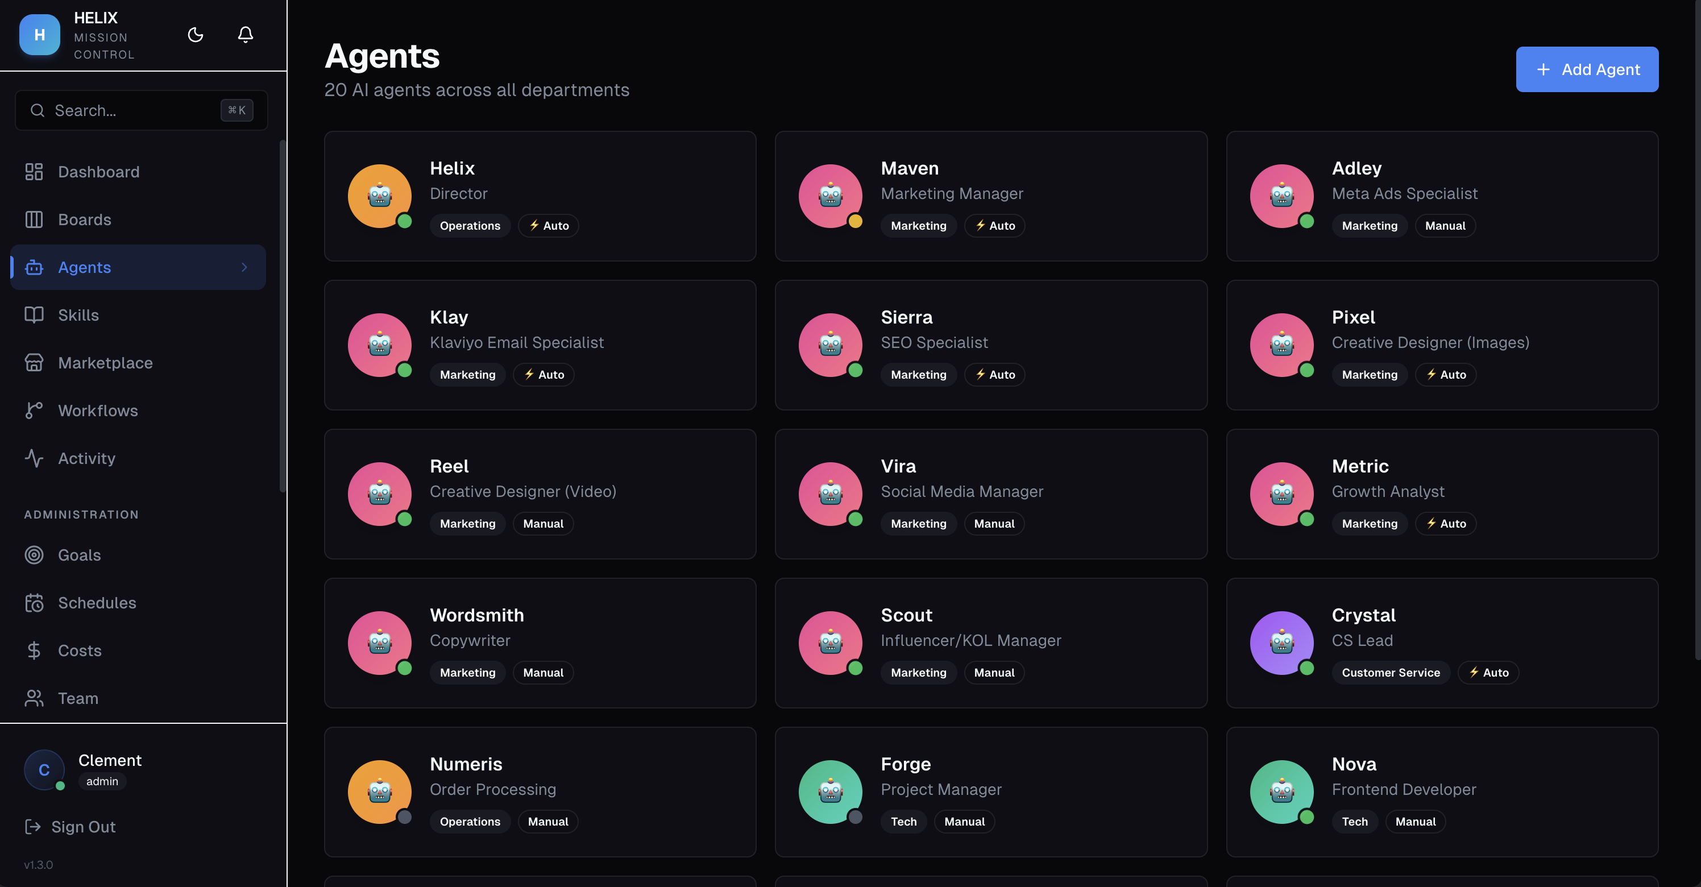Toggle dark mode with the moon icon
Screen dimensions: 1701x887
196,35
